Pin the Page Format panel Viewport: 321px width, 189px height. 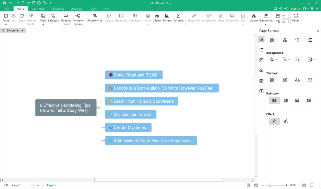click(318, 31)
